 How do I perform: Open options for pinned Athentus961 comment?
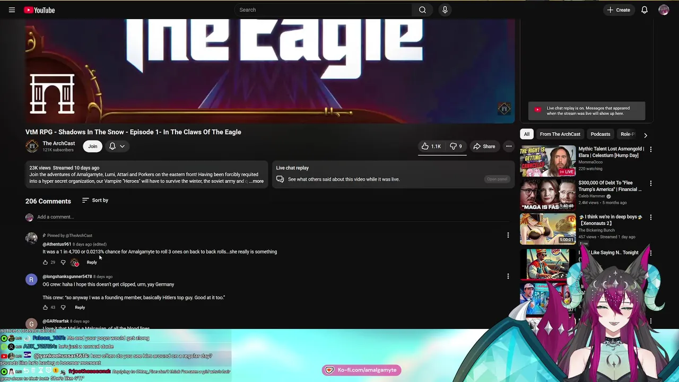coord(508,235)
